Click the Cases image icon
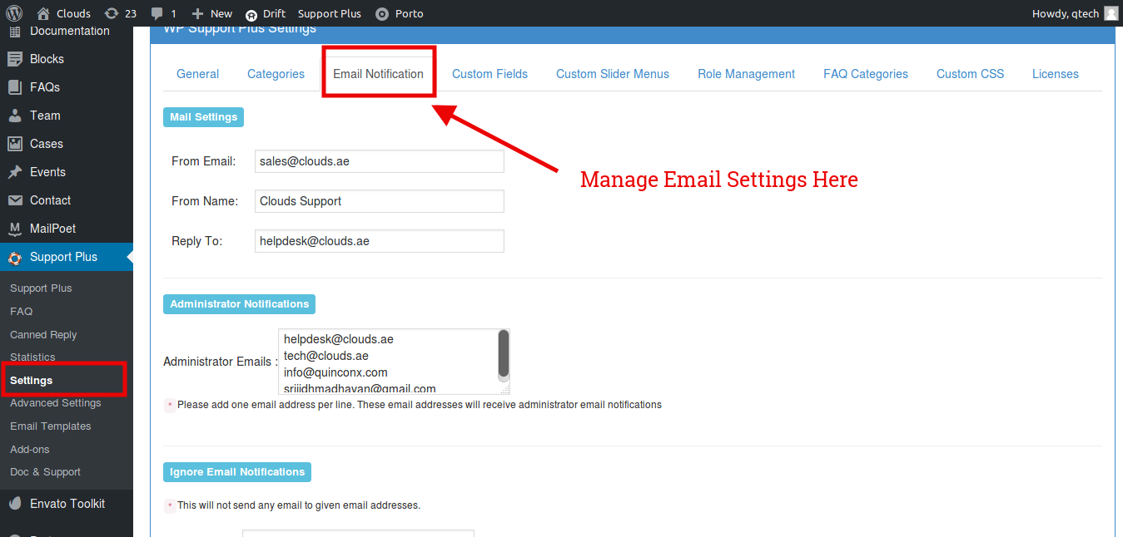The height and width of the screenshot is (537, 1123). pyautogui.click(x=15, y=144)
